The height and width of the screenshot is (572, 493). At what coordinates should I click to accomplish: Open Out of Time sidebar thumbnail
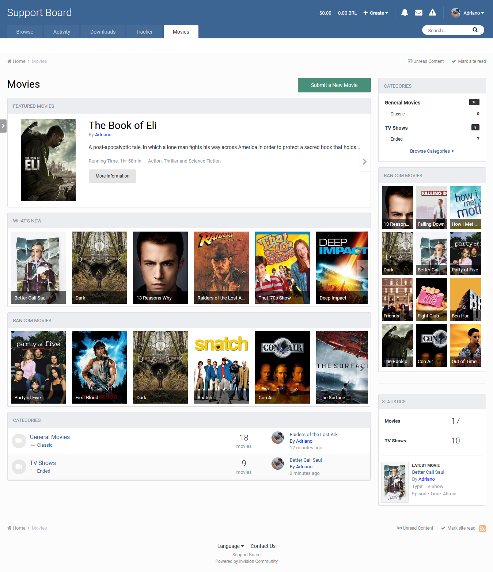click(x=466, y=346)
